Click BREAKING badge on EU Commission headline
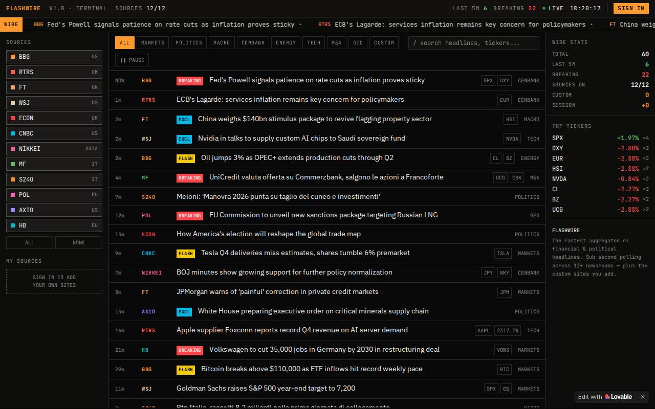655x409 pixels. pyautogui.click(x=190, y=216)
